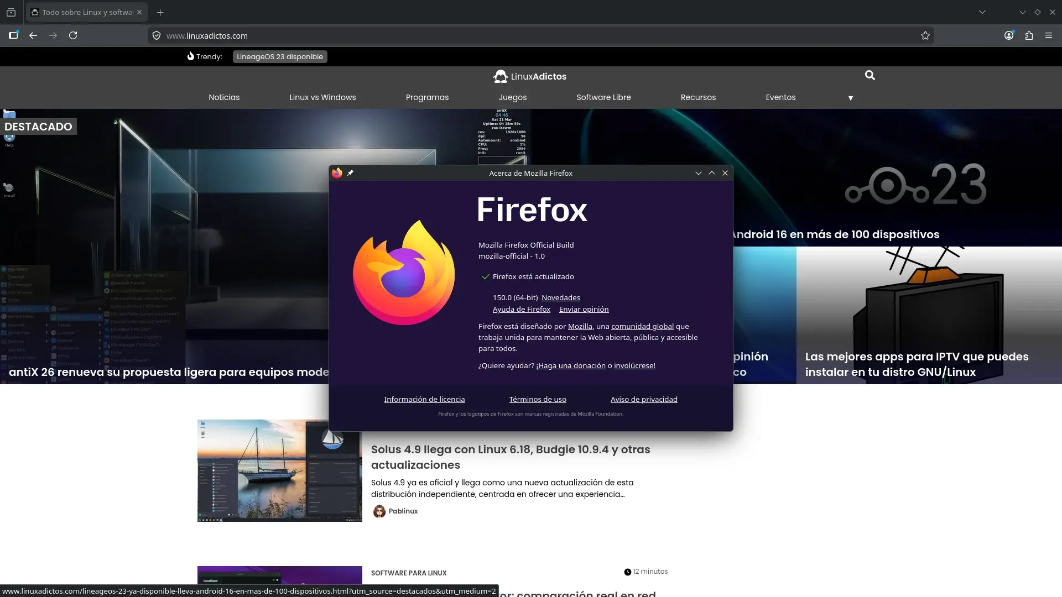Image resolution: width=1062 pixels, height=597 pixels.
Task: Open the tab history icon left of tabs
Action: 11,12
